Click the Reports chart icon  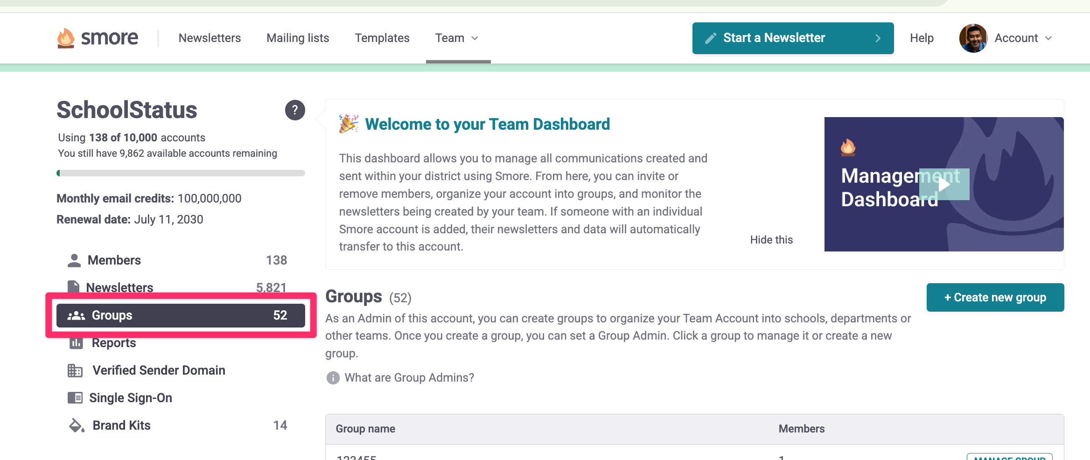click(x=76, y=343)
